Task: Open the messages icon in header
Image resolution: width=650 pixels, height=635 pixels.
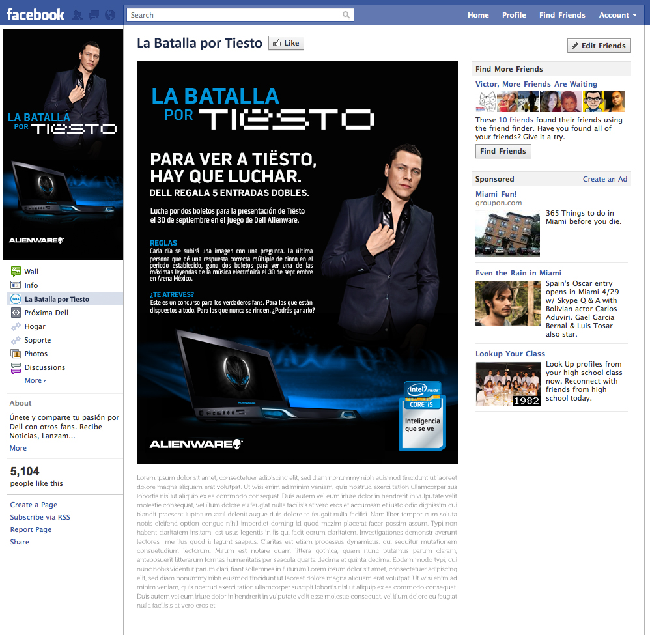Action: coord(94,16)
